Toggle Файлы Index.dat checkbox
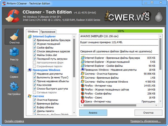This screenshot has height=126, width=168. coord(34,55)
